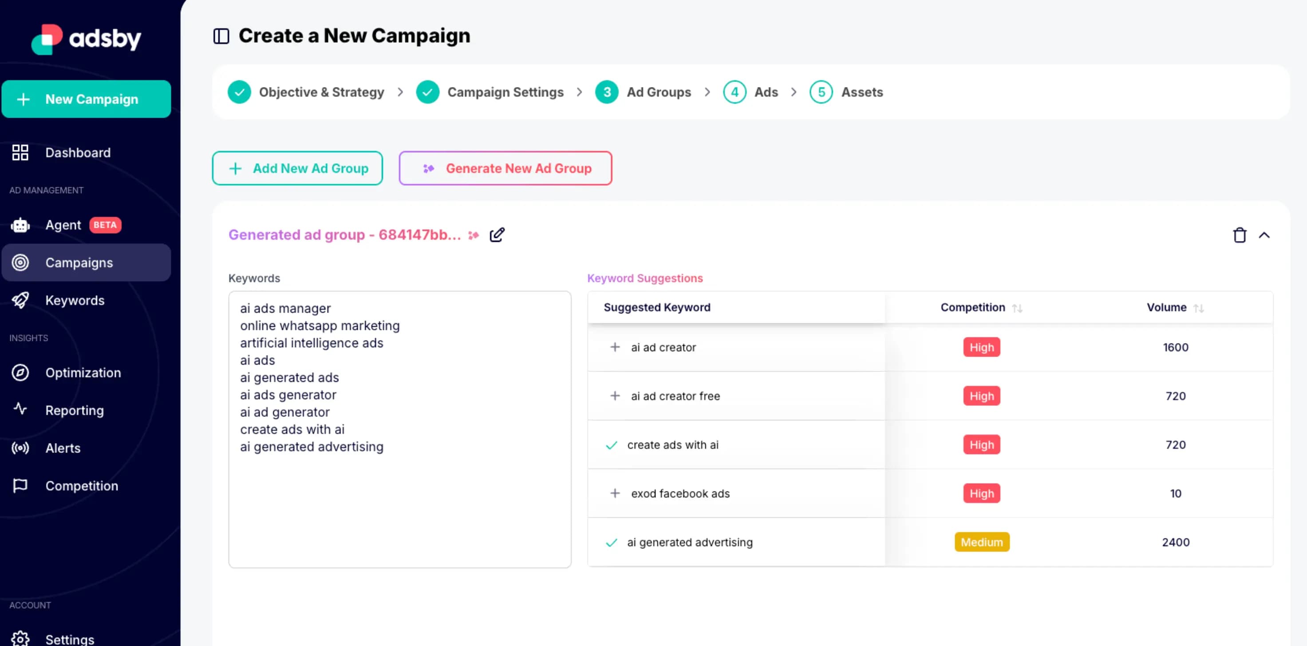
Task: Delete the generated ad group with trash icon
Action: point(1240,235)
